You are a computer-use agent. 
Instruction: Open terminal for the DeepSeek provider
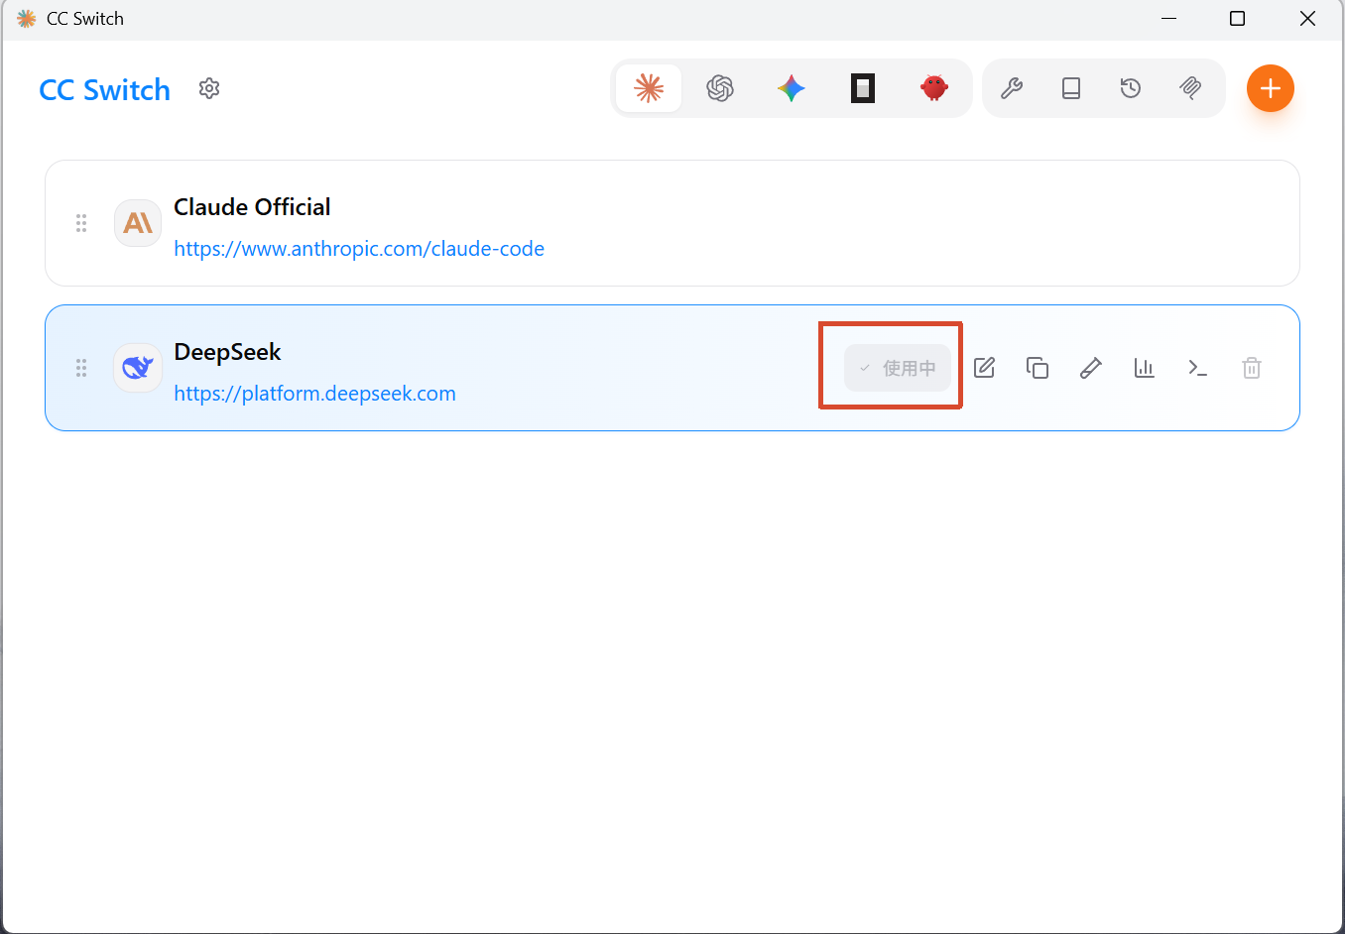pyautogui.click(x=1198, y=368)
